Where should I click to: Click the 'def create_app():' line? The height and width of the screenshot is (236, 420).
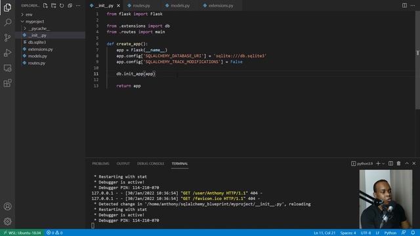[127, 44]
